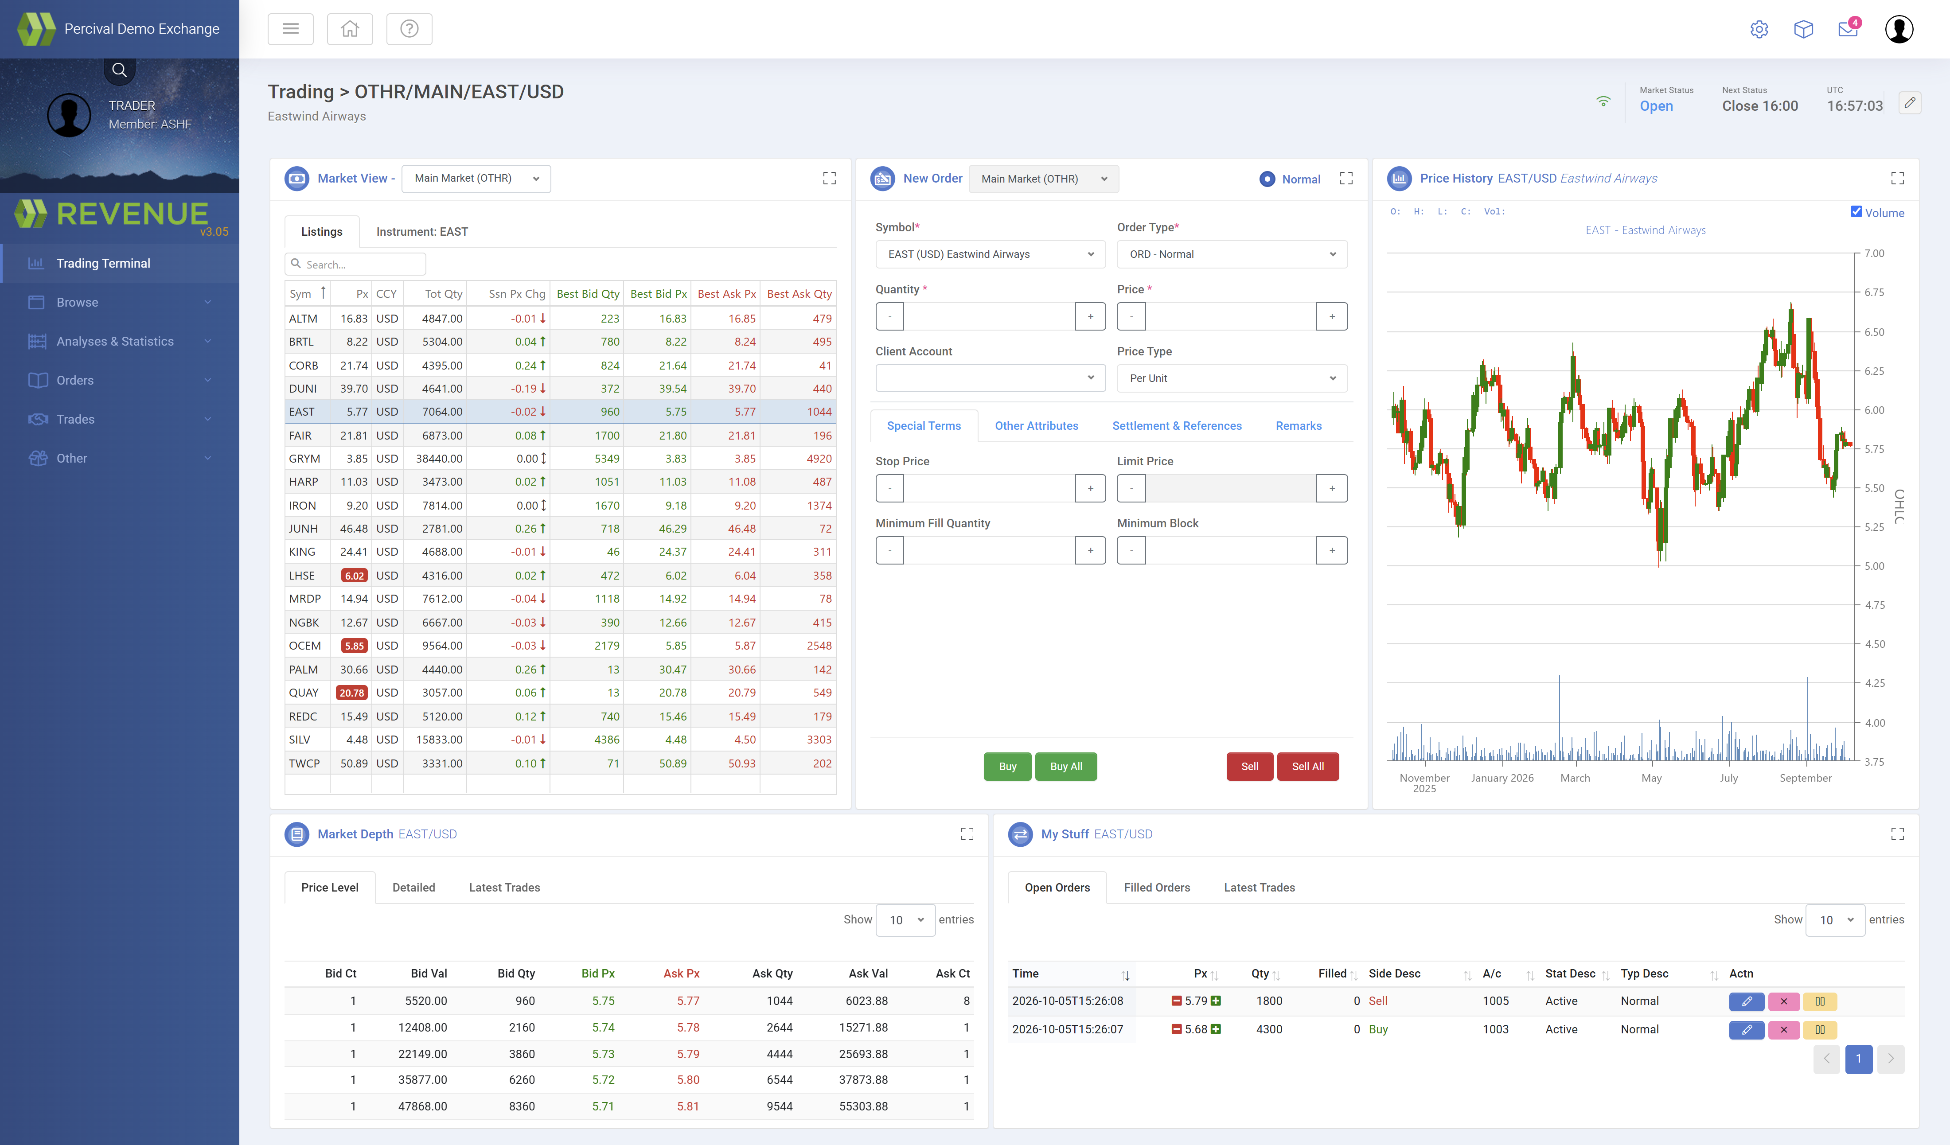Click the listings Search field
Screen dimensions: 1950x1145
[x=355, y=265]
